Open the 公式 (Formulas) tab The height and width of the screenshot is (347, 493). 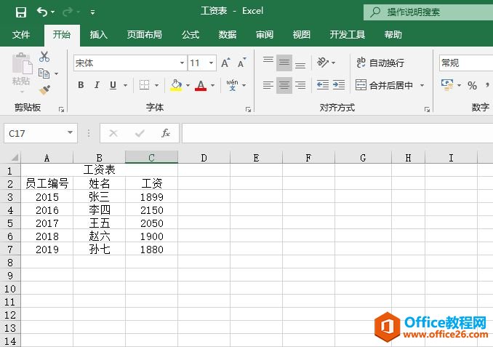click(191, 34)
